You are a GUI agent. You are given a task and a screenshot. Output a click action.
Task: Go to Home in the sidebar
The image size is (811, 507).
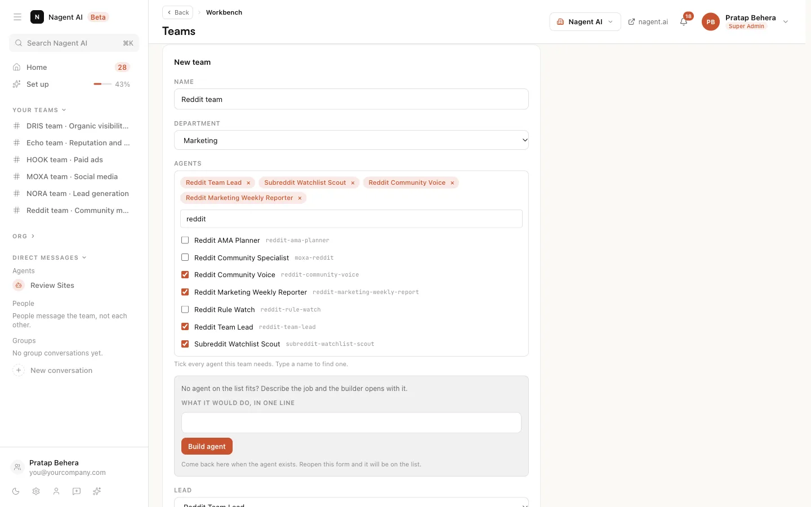coord(74,67)
